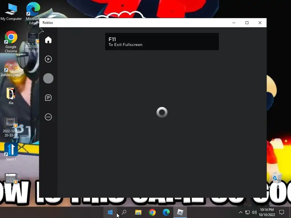Open the volume speaker tray icon
The image size is (291, 218).
254,212
